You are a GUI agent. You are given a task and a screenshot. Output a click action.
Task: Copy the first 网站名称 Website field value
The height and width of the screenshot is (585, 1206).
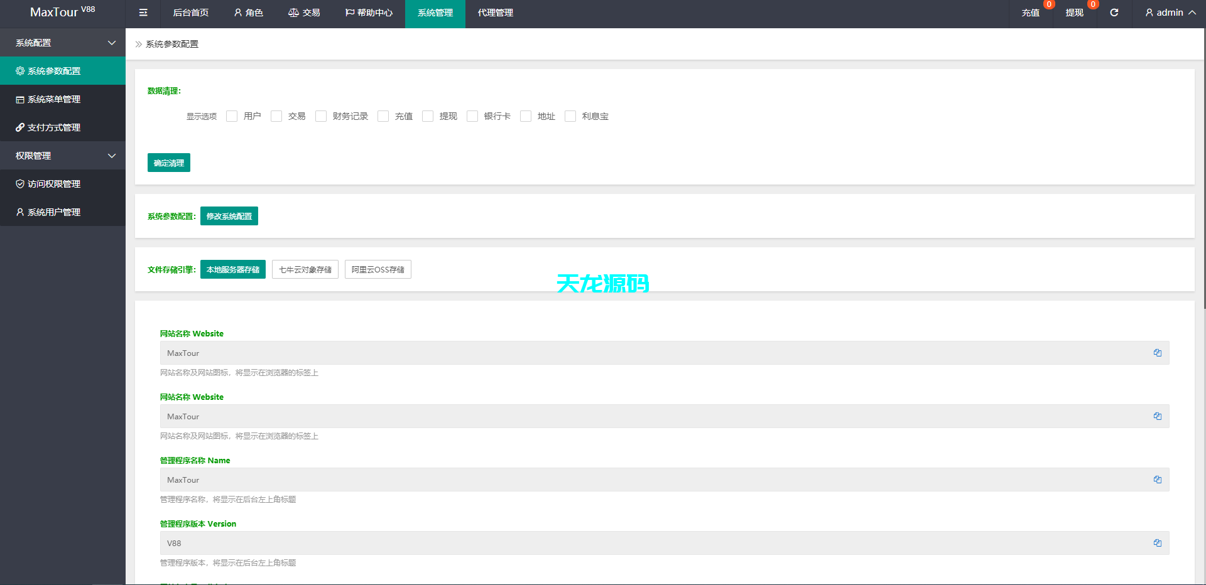coord(1157,353)
